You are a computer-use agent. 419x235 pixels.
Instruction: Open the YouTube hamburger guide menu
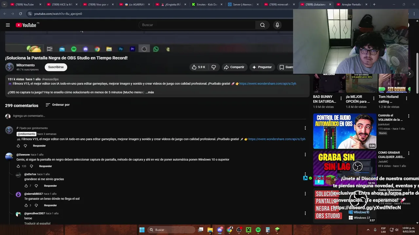[8, 25]
